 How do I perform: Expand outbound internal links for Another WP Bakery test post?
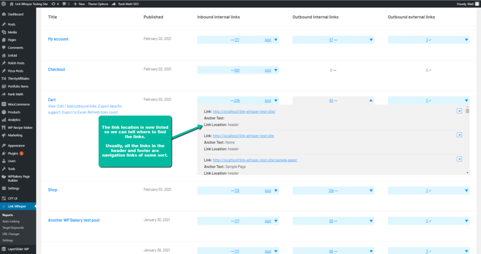(371, 221)
